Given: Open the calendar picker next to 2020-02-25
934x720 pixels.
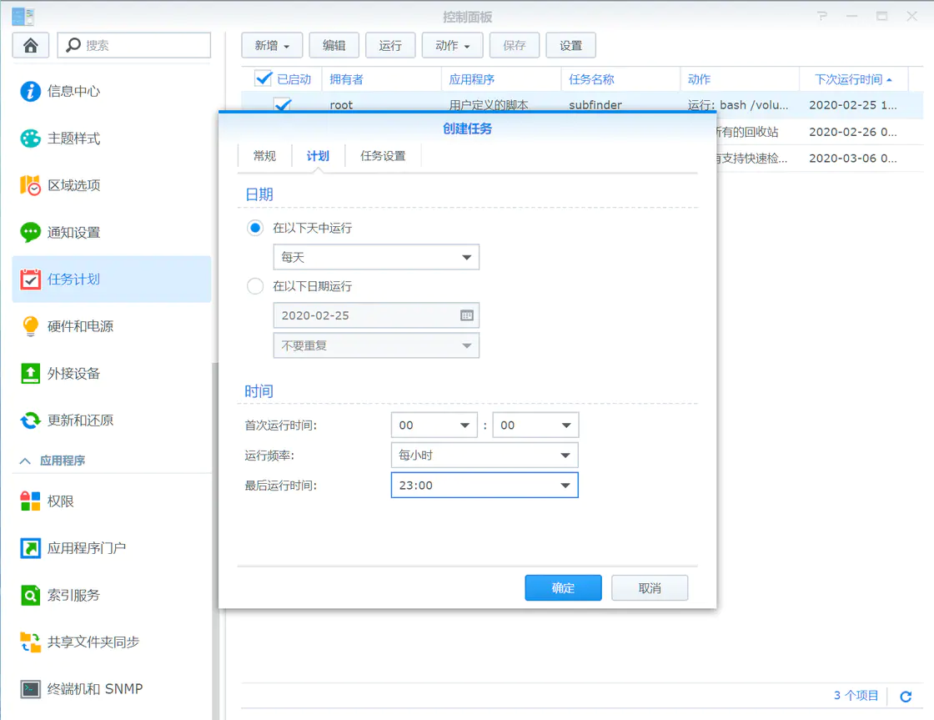Looking at the screenshot, I should [x=468, y=315].
